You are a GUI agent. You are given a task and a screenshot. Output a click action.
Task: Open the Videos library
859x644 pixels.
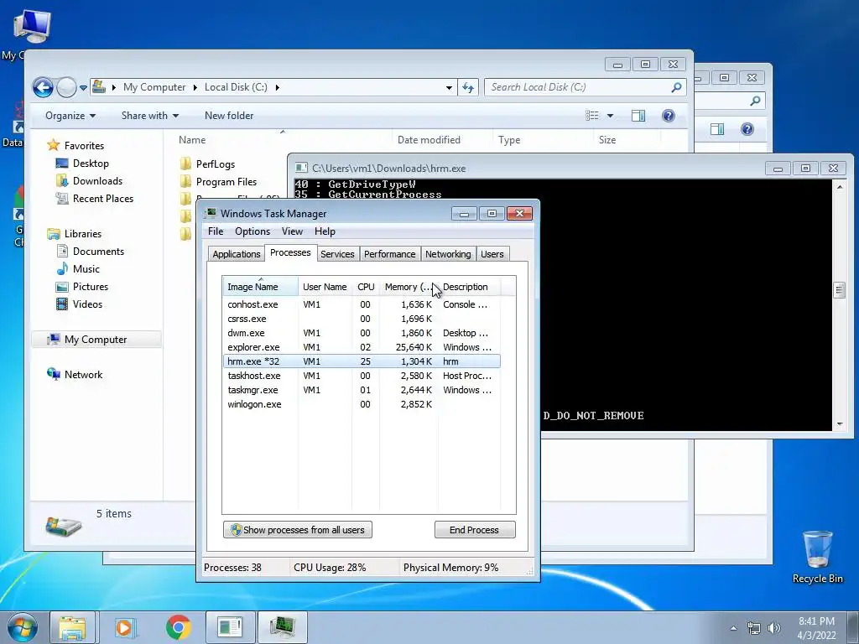87,304
